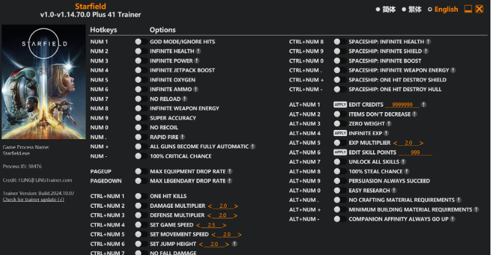Toggle Infinite Oxygen on
The image size is (491, 255).
pyautogui.click(x=138, y=80)
